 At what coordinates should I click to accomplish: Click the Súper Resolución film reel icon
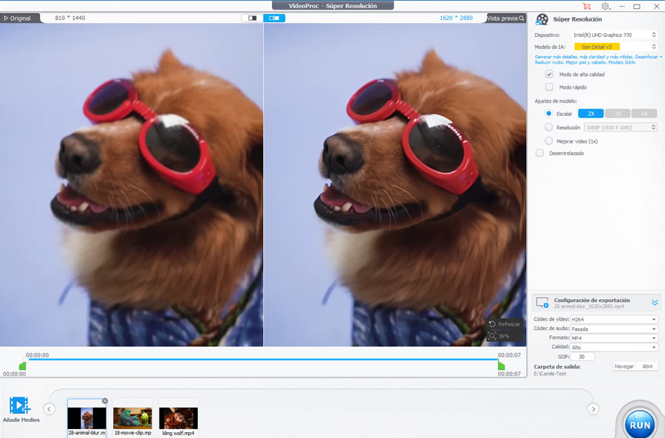[x=542, y=19]
